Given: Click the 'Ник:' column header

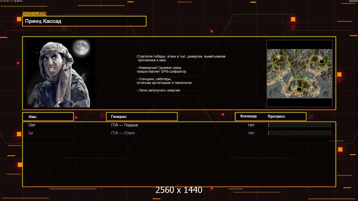Looking at the screenshot, I should (x=48, y=117).
